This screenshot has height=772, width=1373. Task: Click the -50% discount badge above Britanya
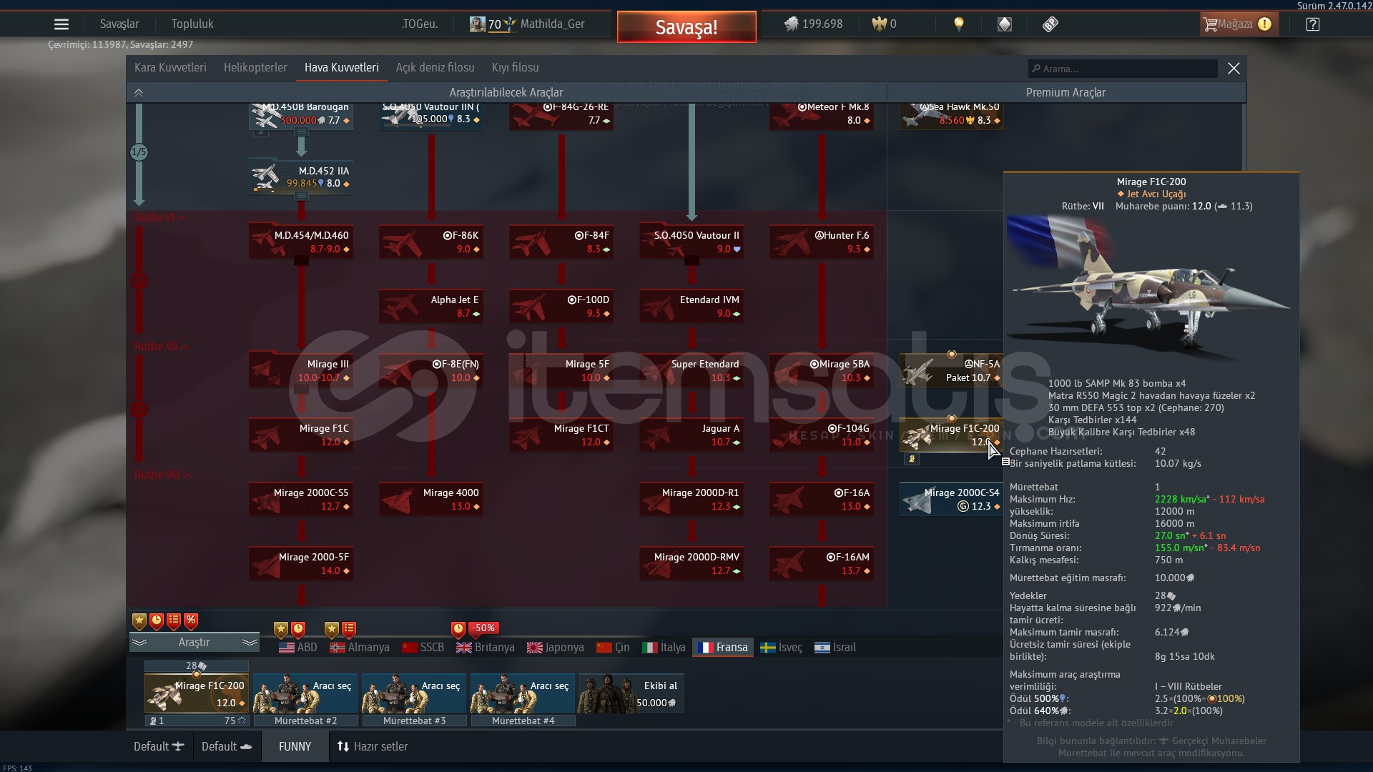(x=483, y=628)
